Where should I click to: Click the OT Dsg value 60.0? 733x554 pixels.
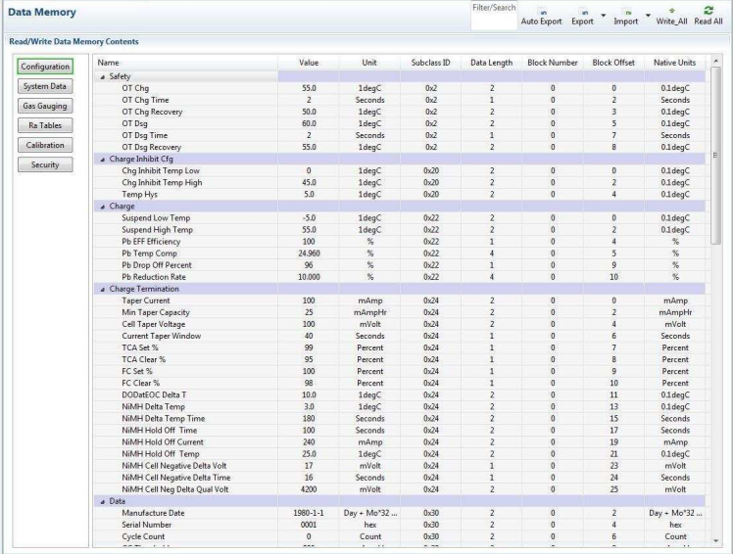click(309, 123)
